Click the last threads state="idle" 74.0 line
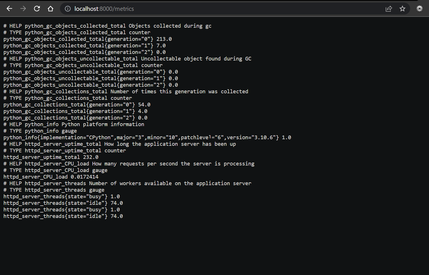Viewport: 429px width, 275px height. tap(63, 216)
